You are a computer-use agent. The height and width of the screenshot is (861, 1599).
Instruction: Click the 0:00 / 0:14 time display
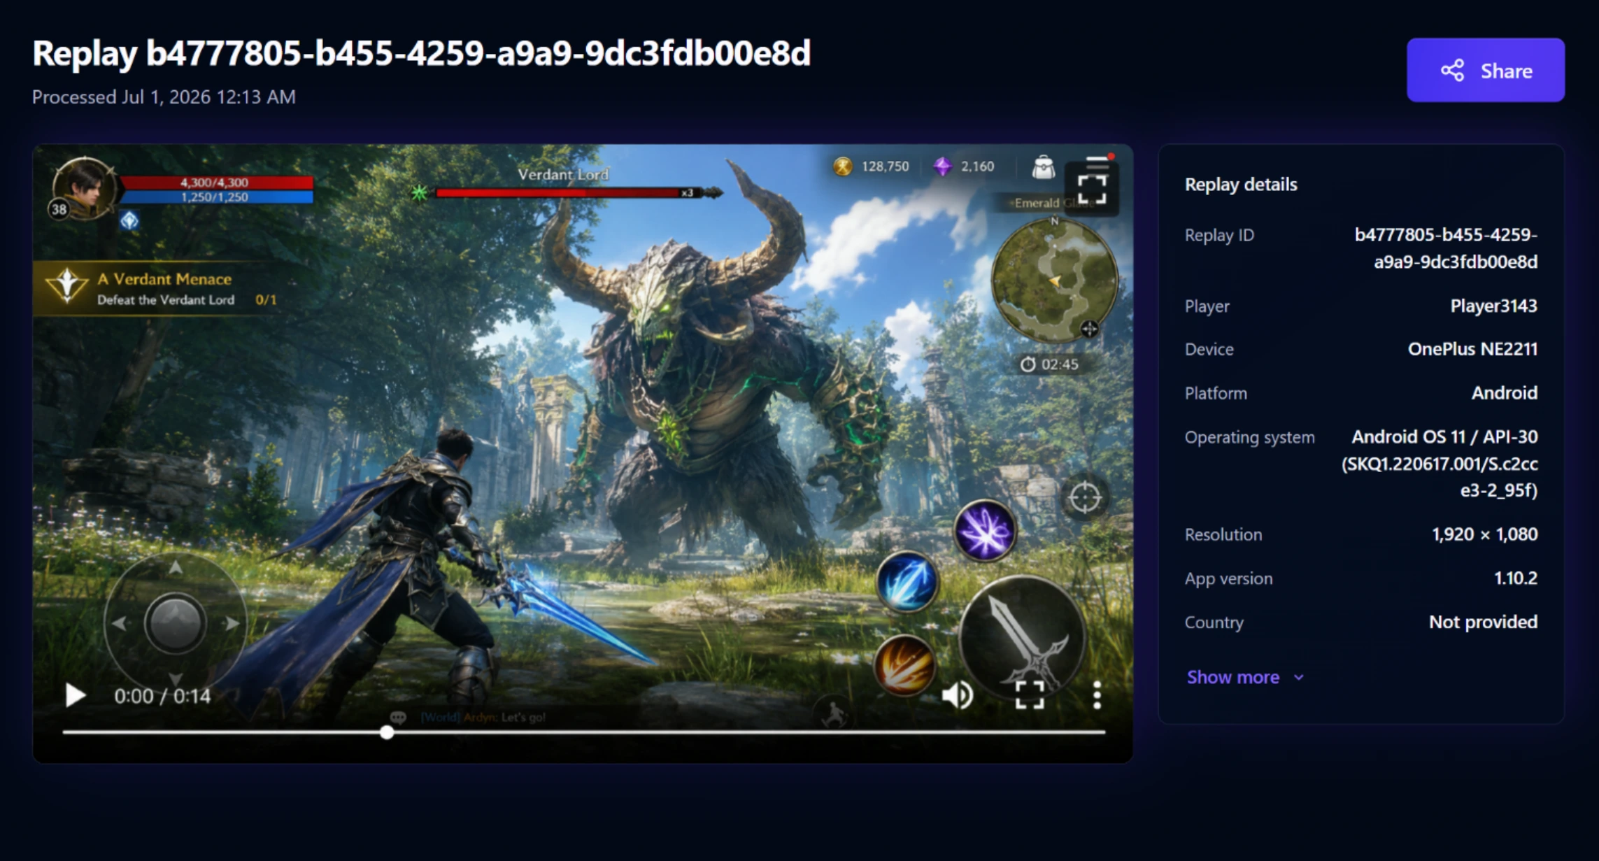point(162,696)
